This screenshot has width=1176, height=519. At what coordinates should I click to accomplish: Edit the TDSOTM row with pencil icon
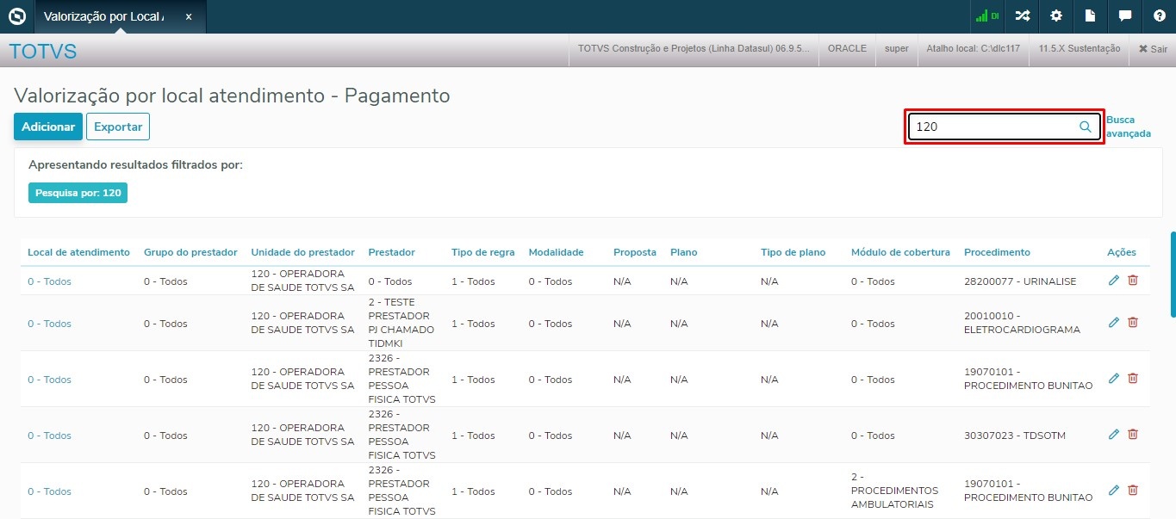1114,435
